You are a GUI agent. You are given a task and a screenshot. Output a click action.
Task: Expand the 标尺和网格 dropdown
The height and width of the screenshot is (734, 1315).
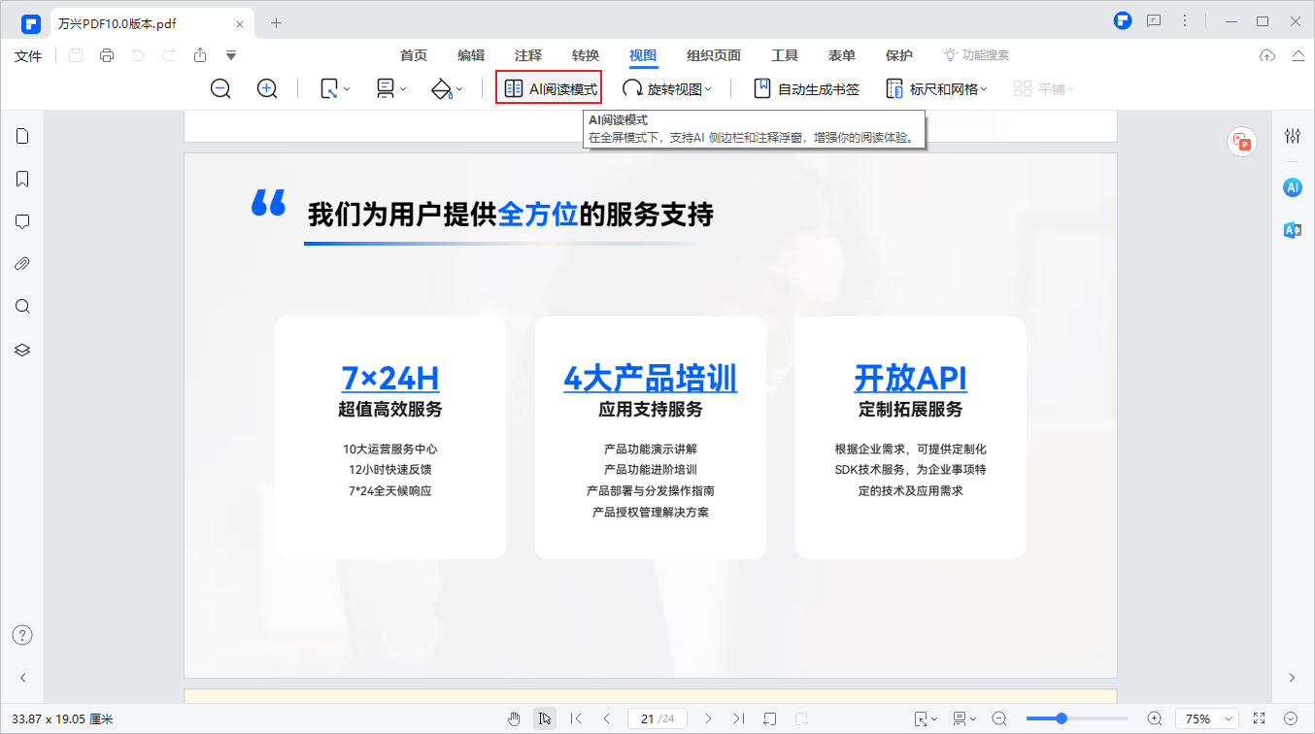click(936, 88)
